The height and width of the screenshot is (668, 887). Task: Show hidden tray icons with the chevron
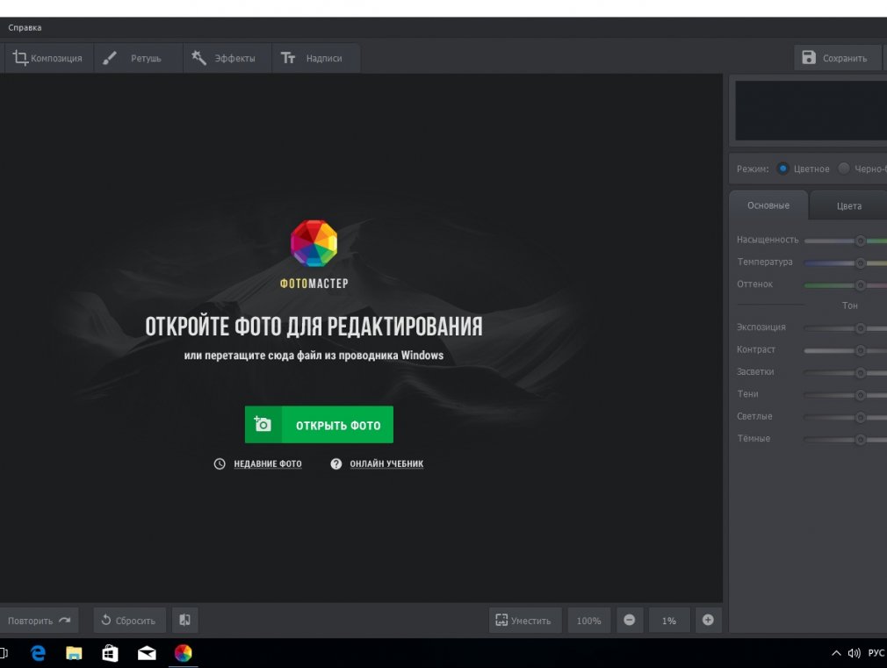pyautogui.click(x=836, y=653)
